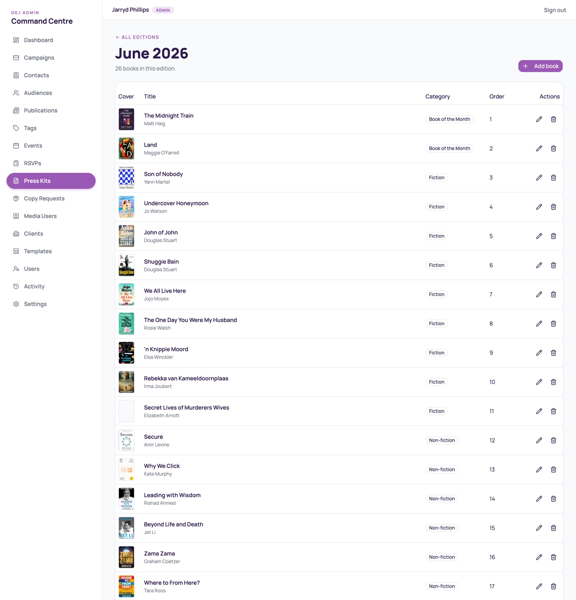576x600 pixels.
Task: Edit Undercover Honeymoon book
Action: [x=539, y=207]
